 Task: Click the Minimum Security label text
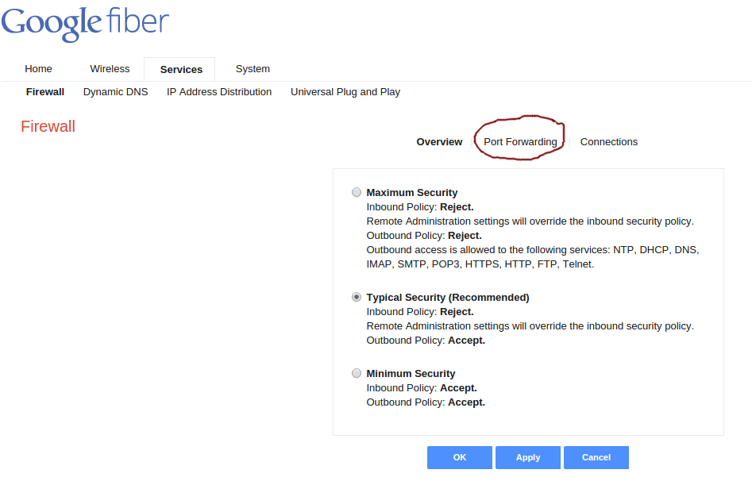411,374
